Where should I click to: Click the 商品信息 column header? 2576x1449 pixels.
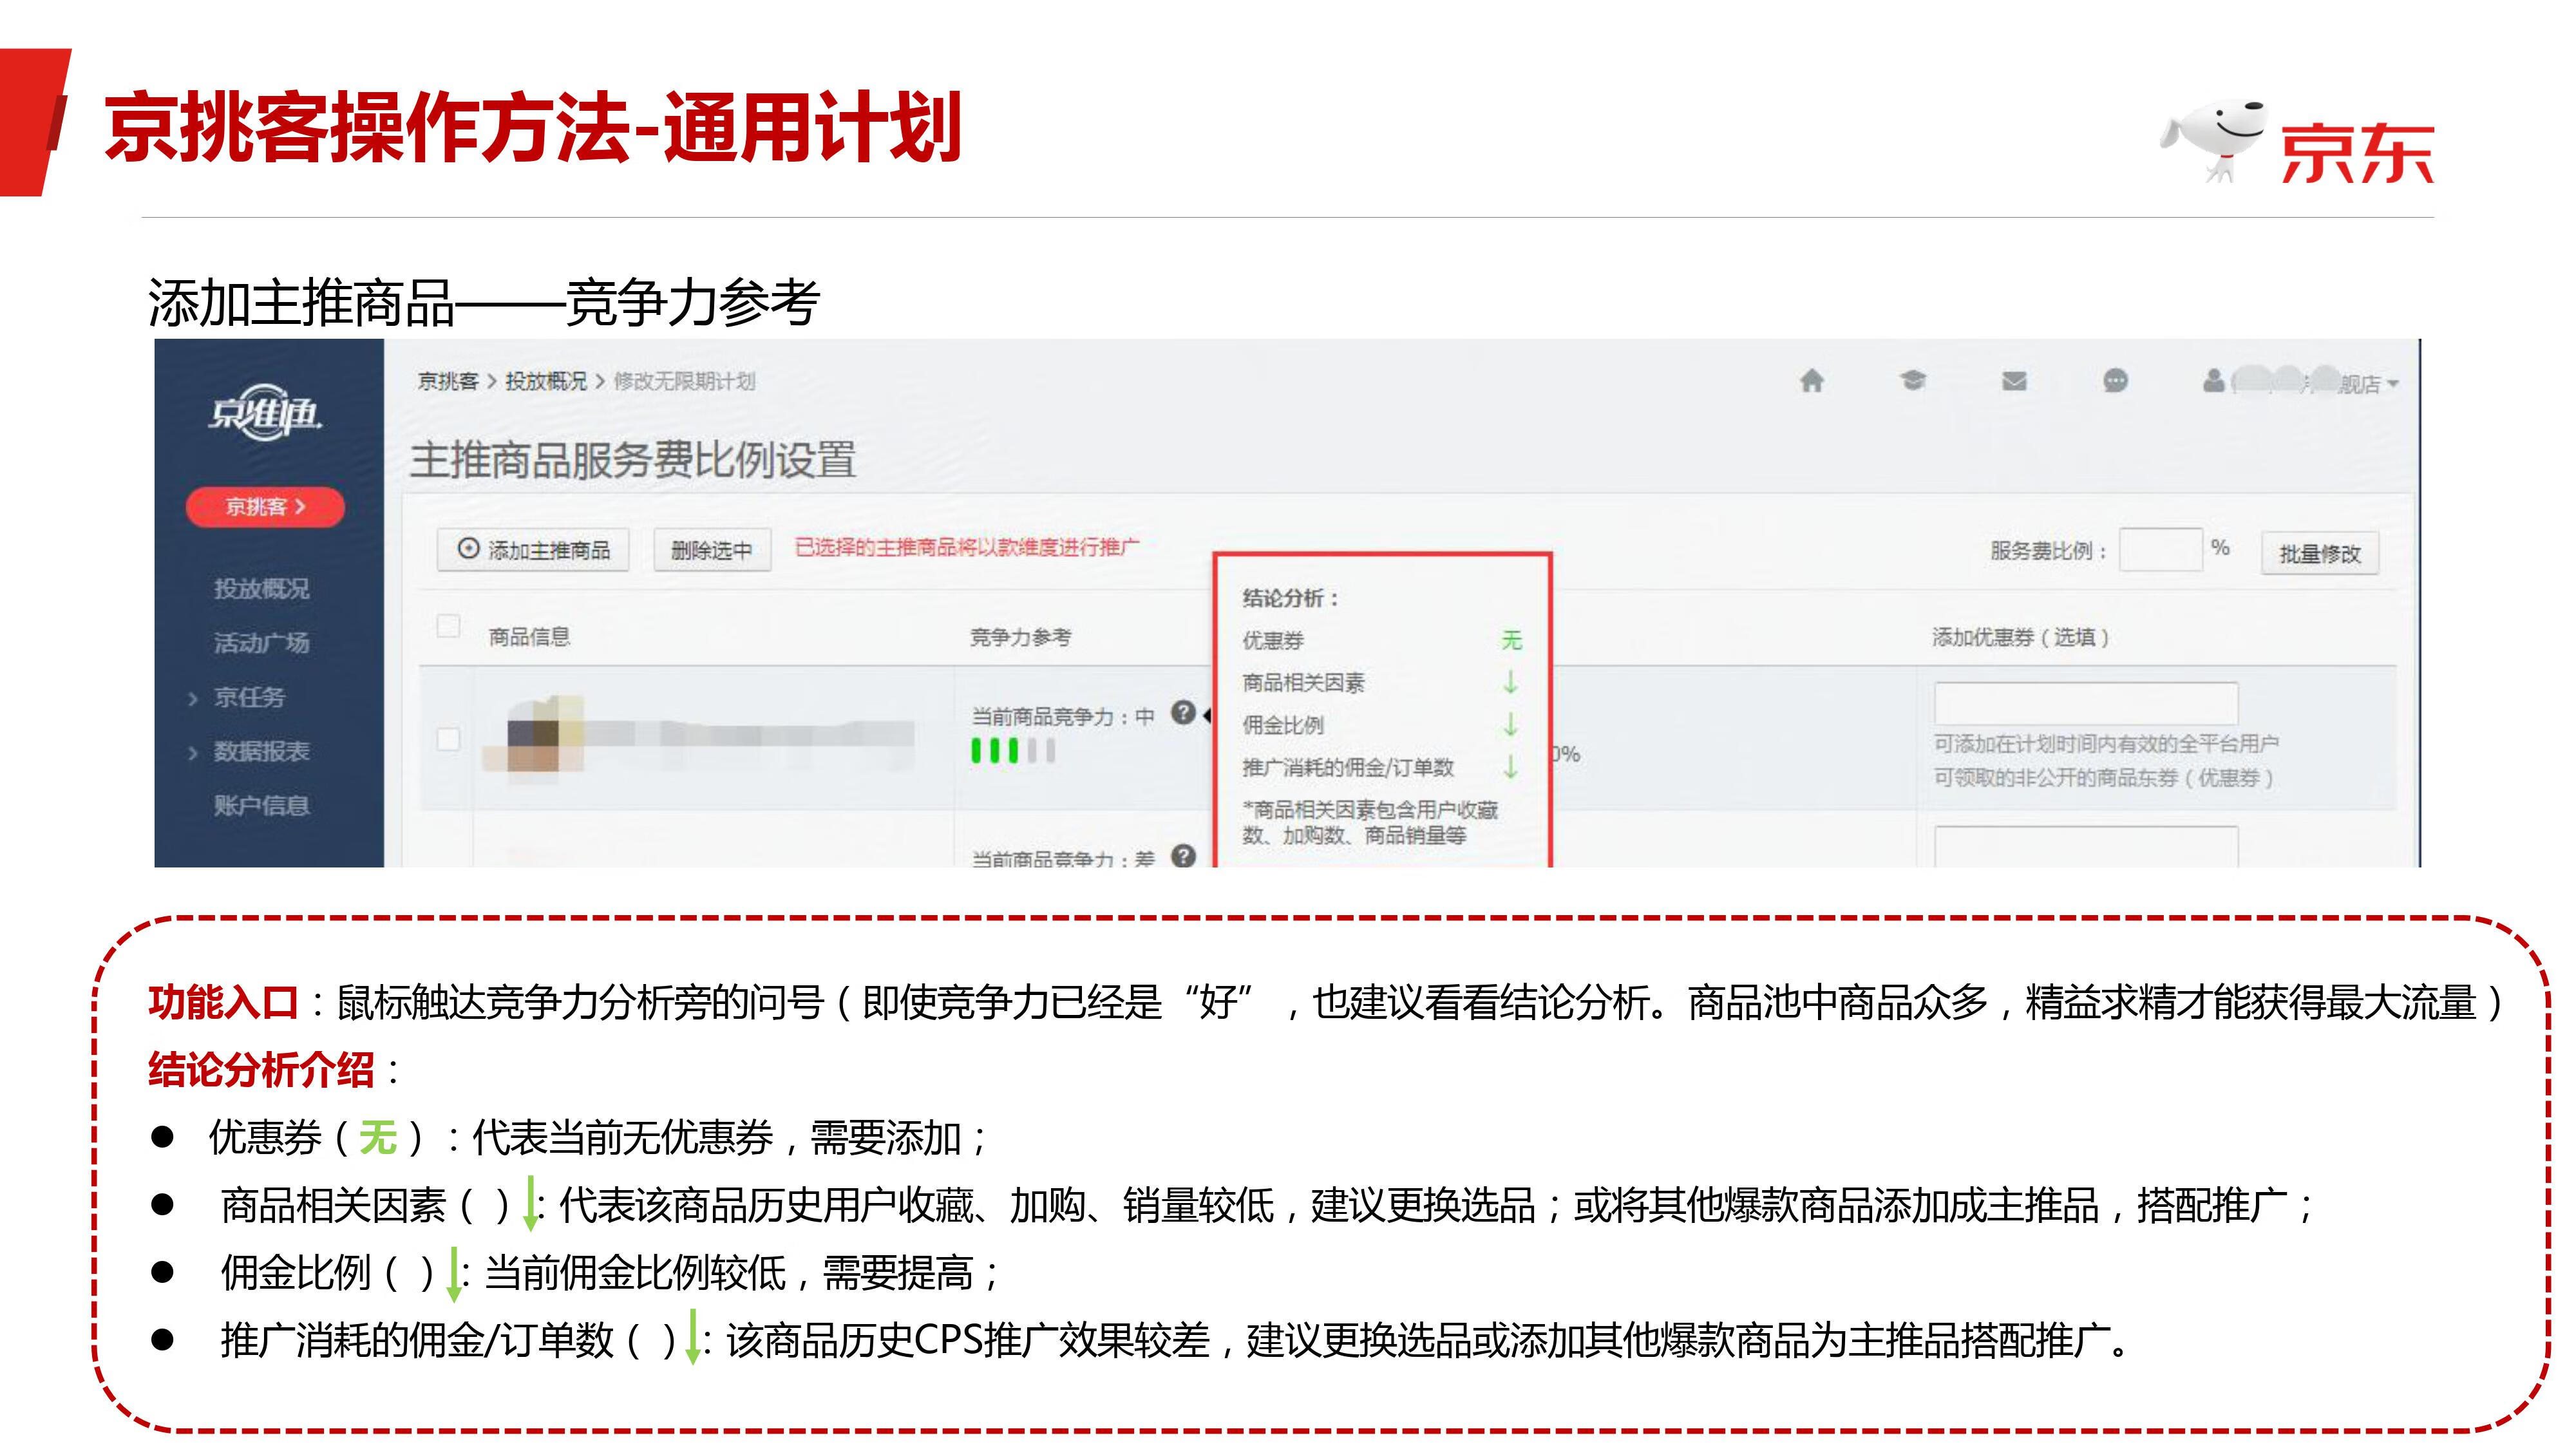(x=529, y=637)
